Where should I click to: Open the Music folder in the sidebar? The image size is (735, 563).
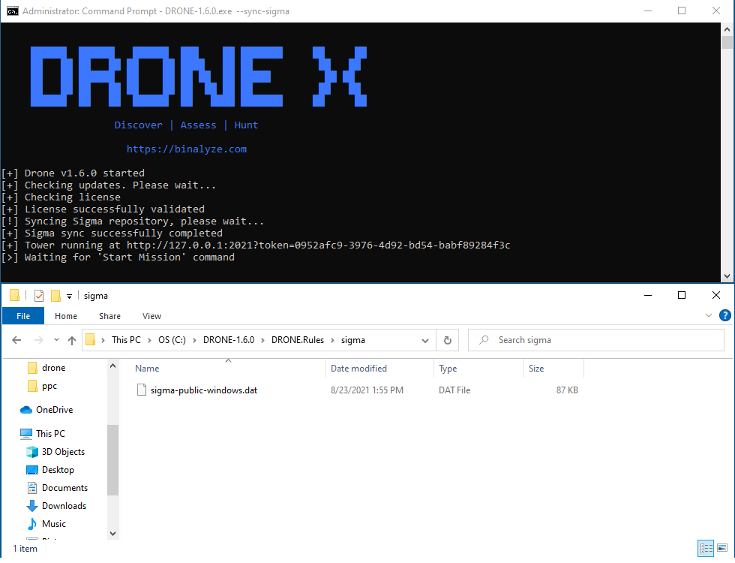click(x=54, y=523)
